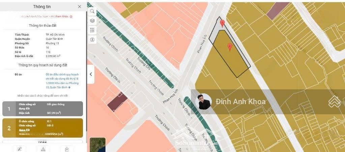Open the map information icon
The height and width of the screenshot is (152, 345).
[x=92, y=39]
